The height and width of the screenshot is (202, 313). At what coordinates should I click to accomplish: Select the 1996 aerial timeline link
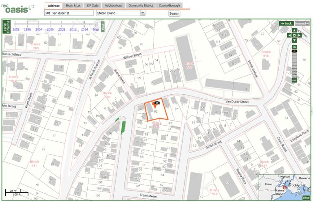[x=27, y=29]
